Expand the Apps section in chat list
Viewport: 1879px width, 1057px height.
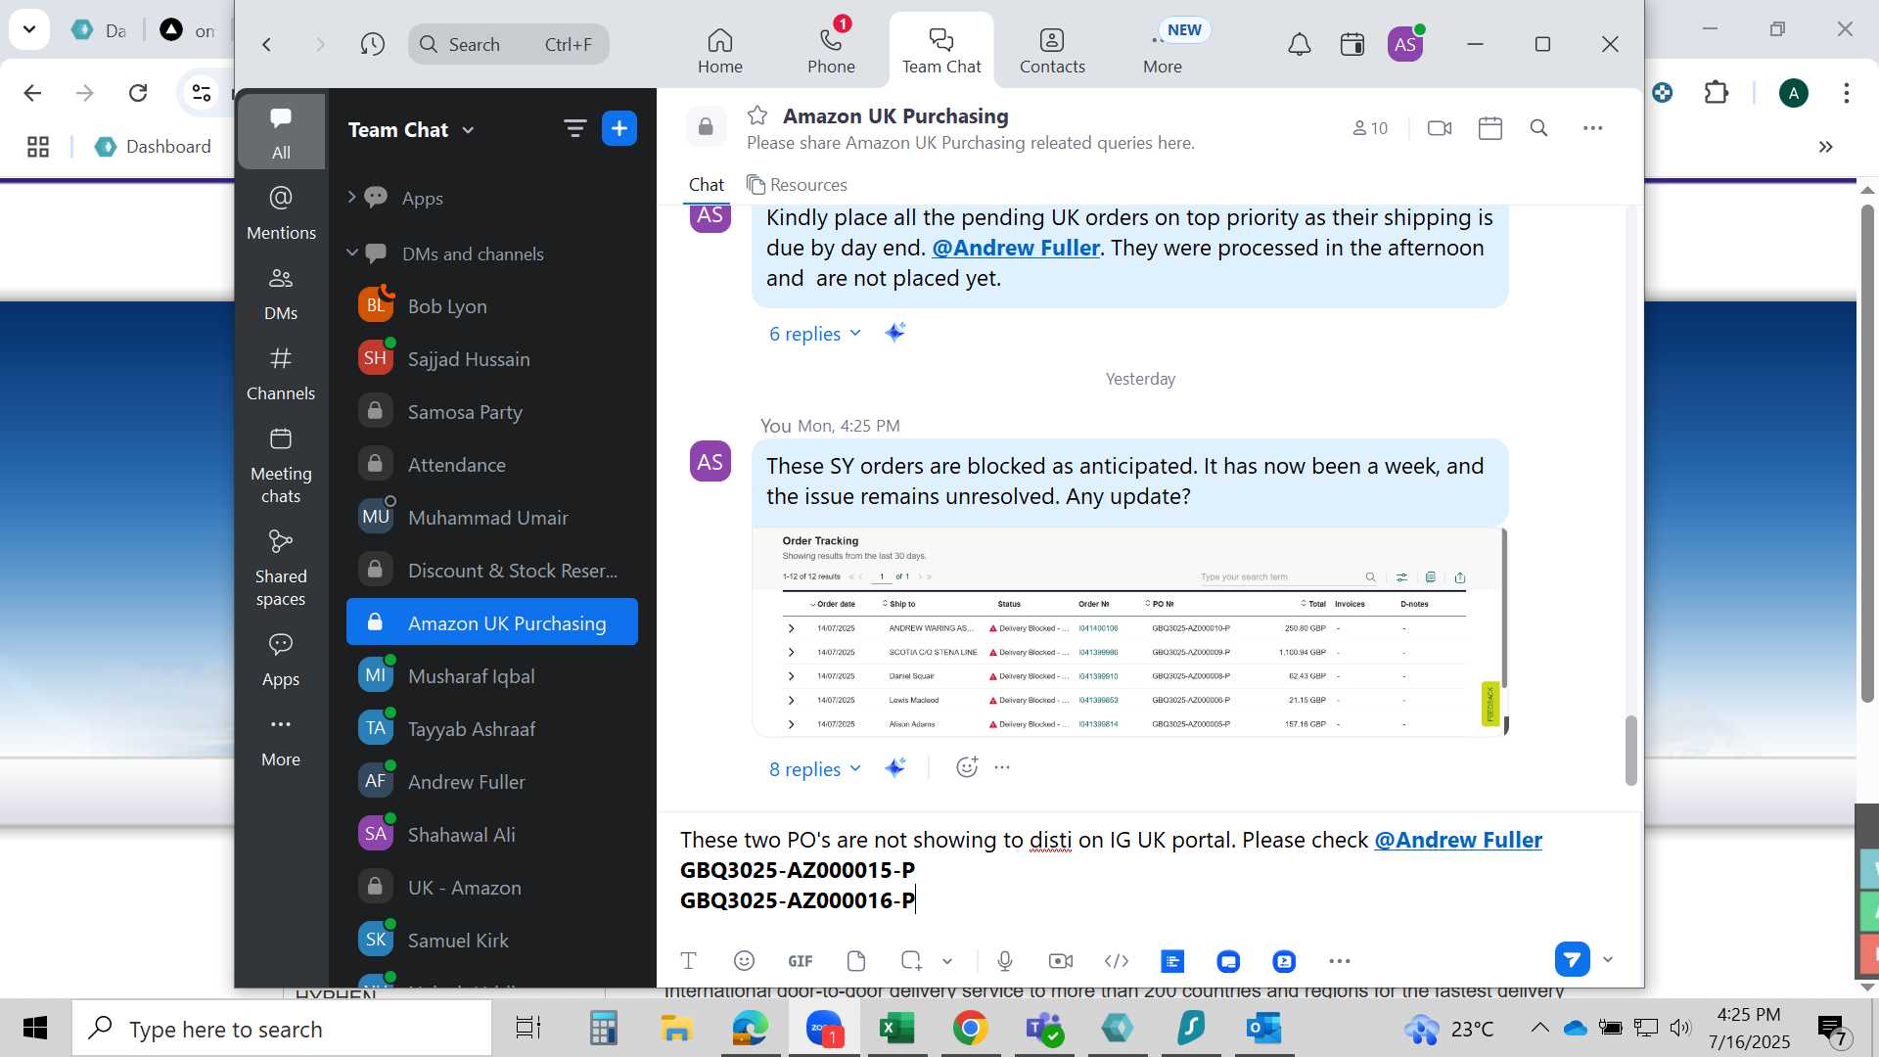351,197
